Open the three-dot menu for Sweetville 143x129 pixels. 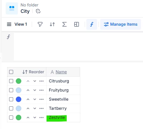(x=41, y=99)
